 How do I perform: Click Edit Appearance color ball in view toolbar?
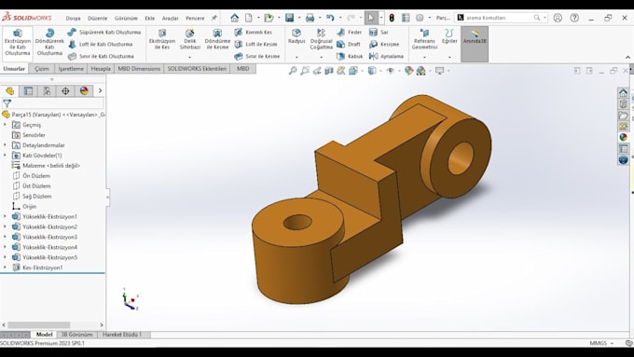point(408,71)
